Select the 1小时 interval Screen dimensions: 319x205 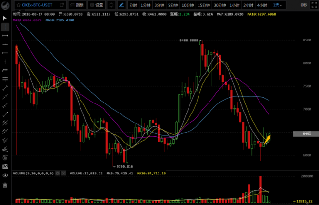[x=235, y=5]
